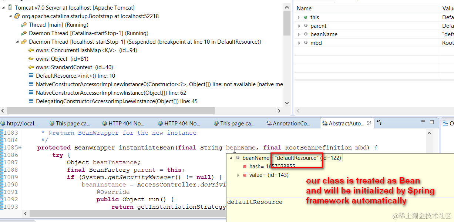
Task: Click stack frame icon at line: 62 row
Action: [x=31, y=92]
